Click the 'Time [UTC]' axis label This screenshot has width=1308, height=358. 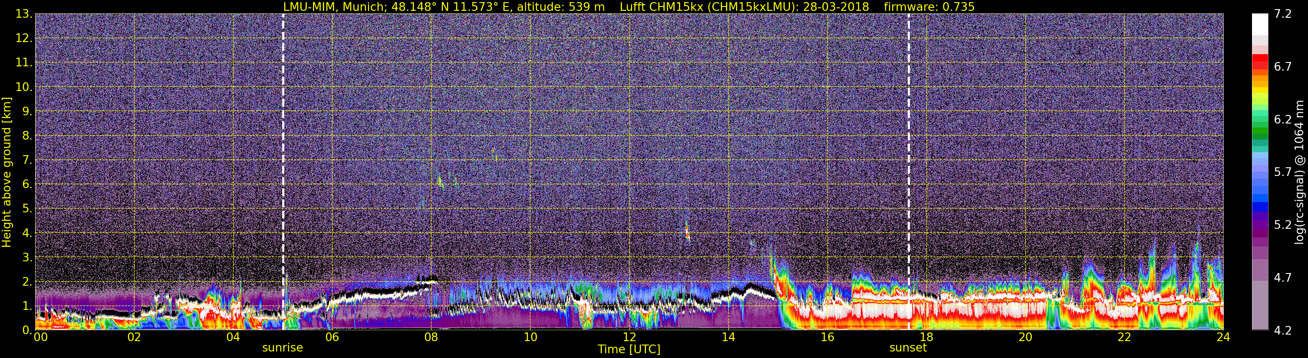[x=629, y=349]
